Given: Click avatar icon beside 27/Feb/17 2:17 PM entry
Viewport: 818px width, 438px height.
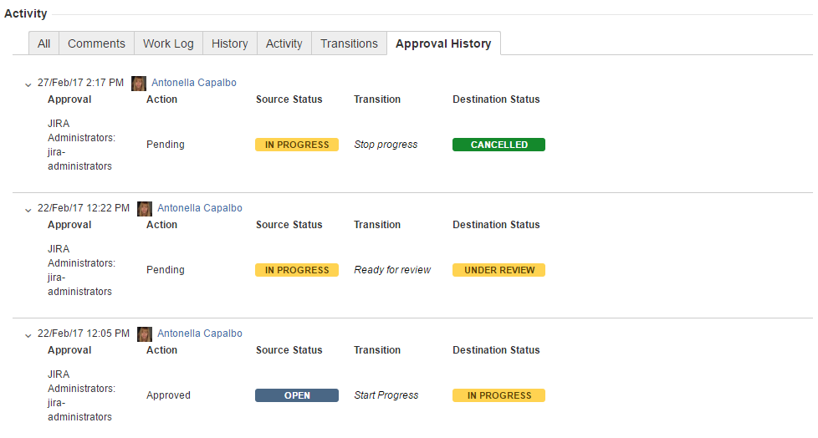Looking at the screenshot, I should [139, 83].
